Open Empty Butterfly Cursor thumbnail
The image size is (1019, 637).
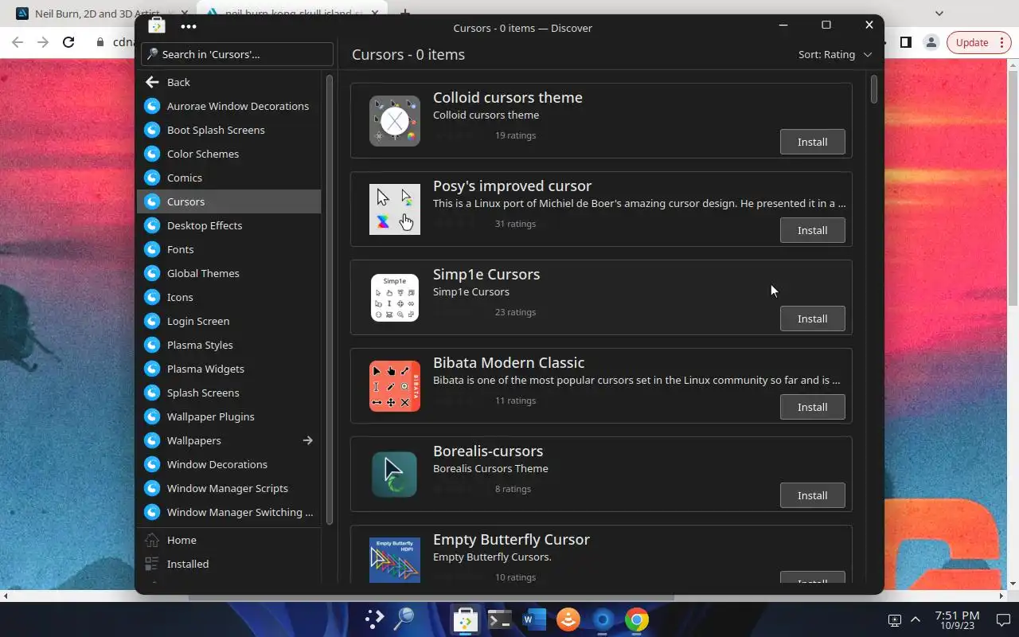pos(395,560)
